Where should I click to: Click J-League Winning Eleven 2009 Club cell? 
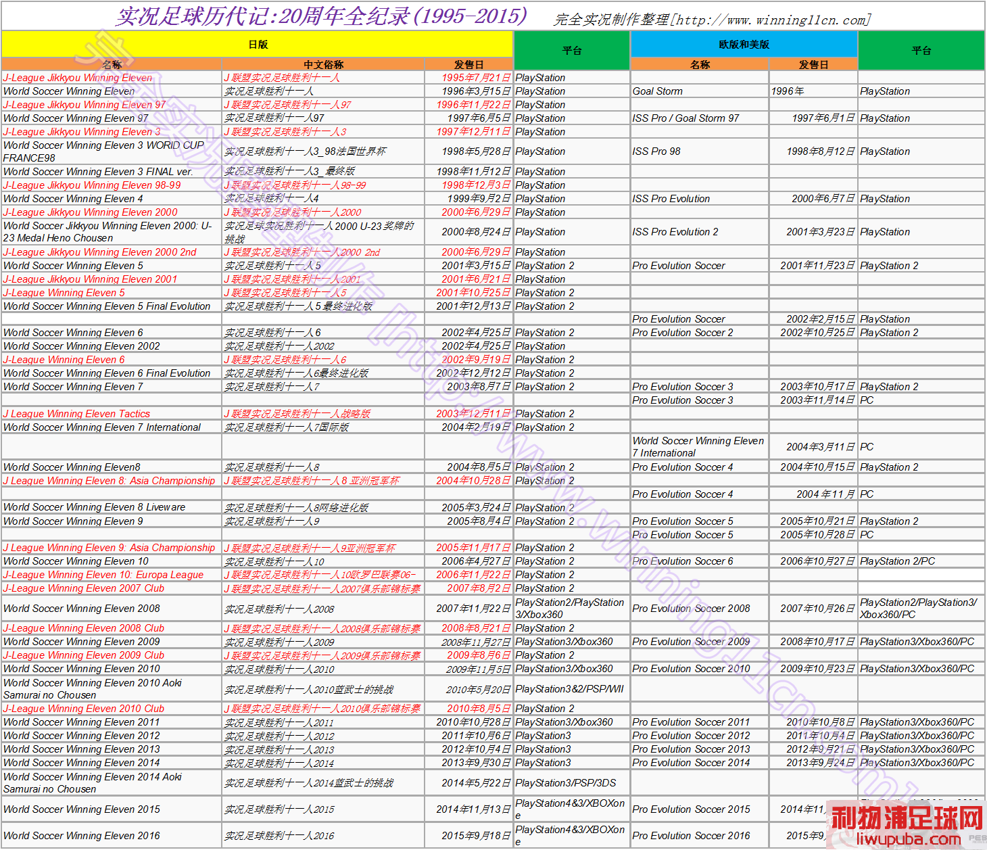pos(112,655)
